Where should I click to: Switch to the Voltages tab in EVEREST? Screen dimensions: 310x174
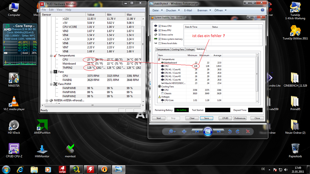pyautogui.click(x=190, y=49)
